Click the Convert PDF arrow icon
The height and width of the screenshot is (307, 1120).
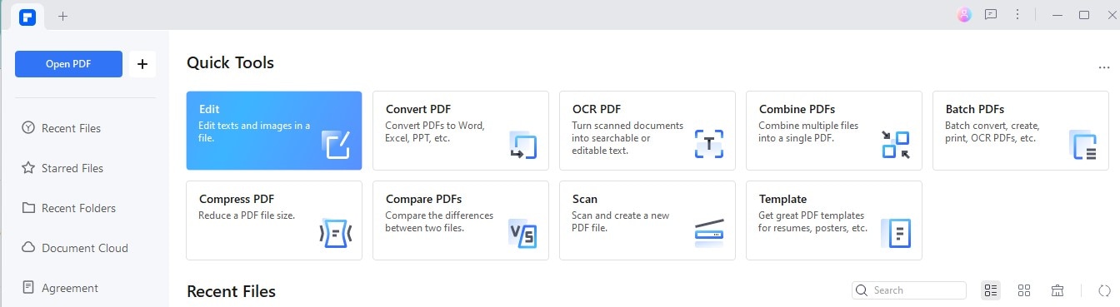click(x=522, y=145)
